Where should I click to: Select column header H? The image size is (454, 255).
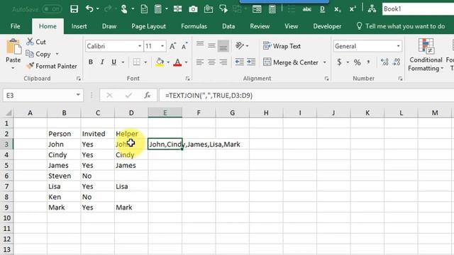266,113
